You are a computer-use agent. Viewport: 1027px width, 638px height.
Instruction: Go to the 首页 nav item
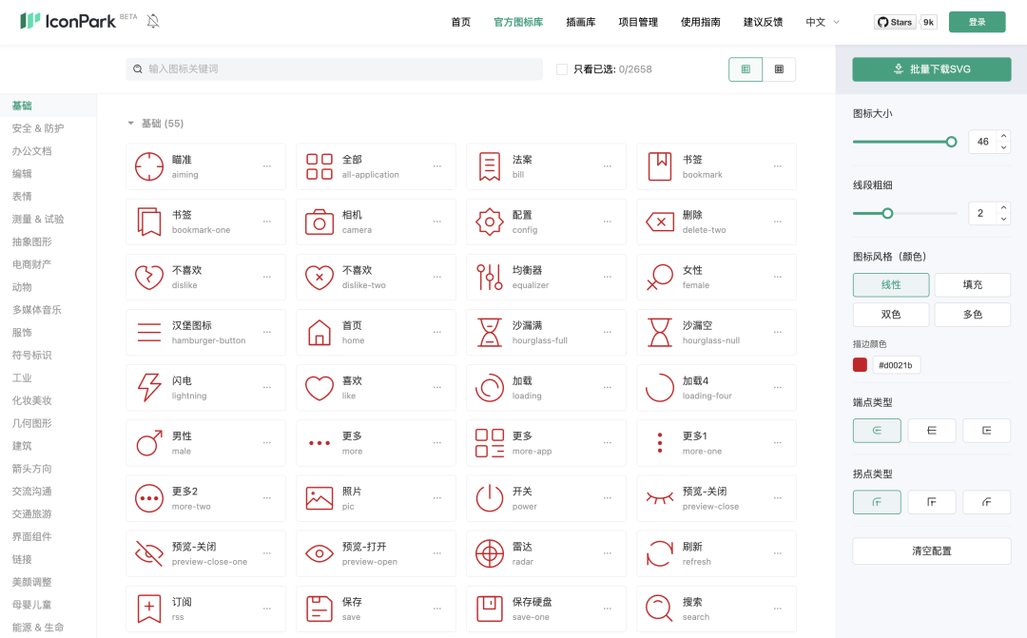[x=460, y=22]
